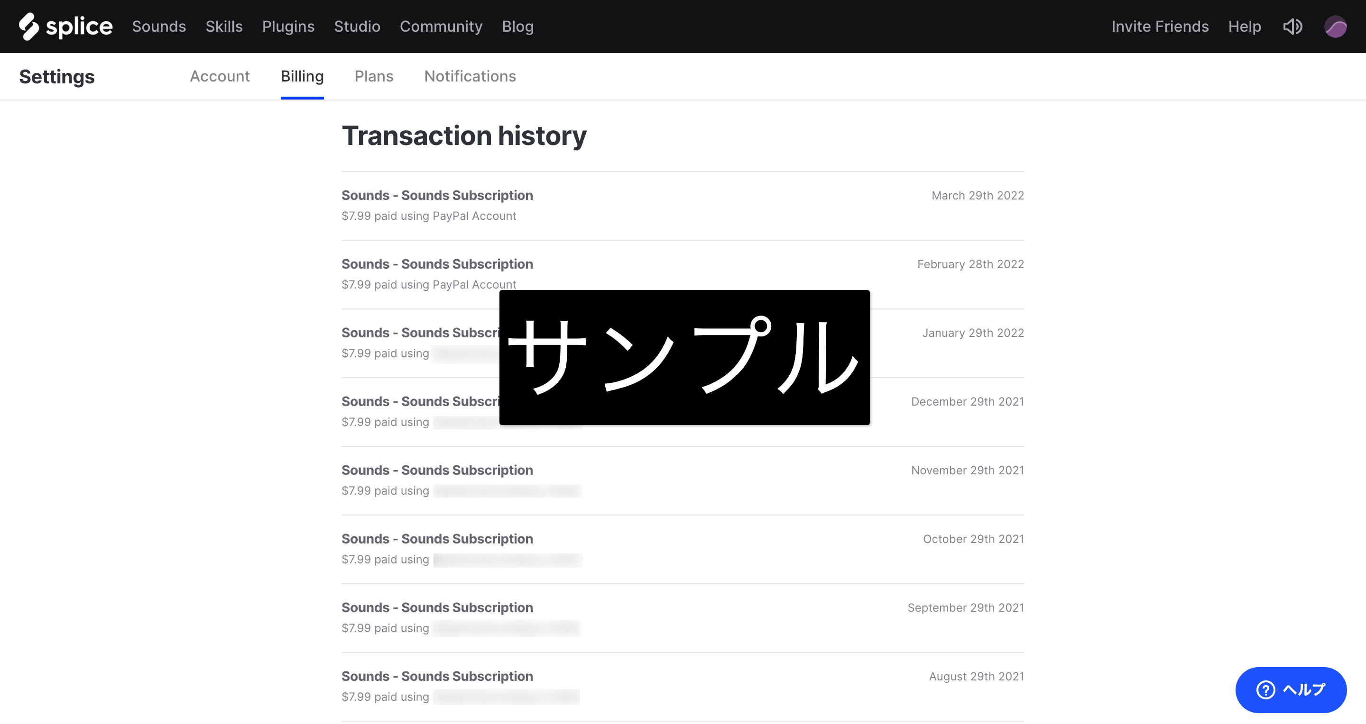Visit the Blog from header
Image resolution: width=1366 pixels, height=724 pixels.
(517, 27)
